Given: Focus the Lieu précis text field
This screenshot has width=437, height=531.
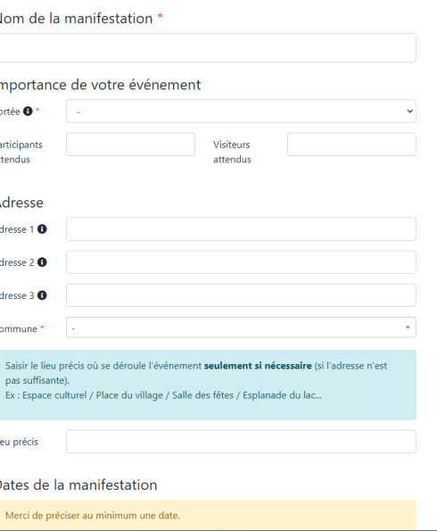Looking at the screenshot, I should (241, 442).
